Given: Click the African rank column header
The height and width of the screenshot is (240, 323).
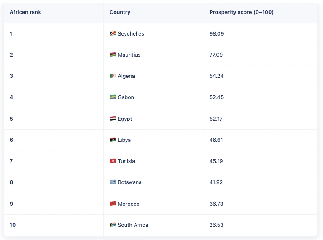Looking at the screenshot, I should [x=25, y=12].
